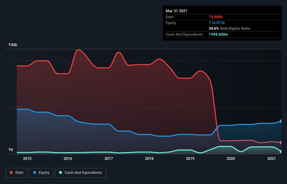Click the 2018 x-axis label
The height and width of the screenshot is (184, 287).
click(149, 158)
